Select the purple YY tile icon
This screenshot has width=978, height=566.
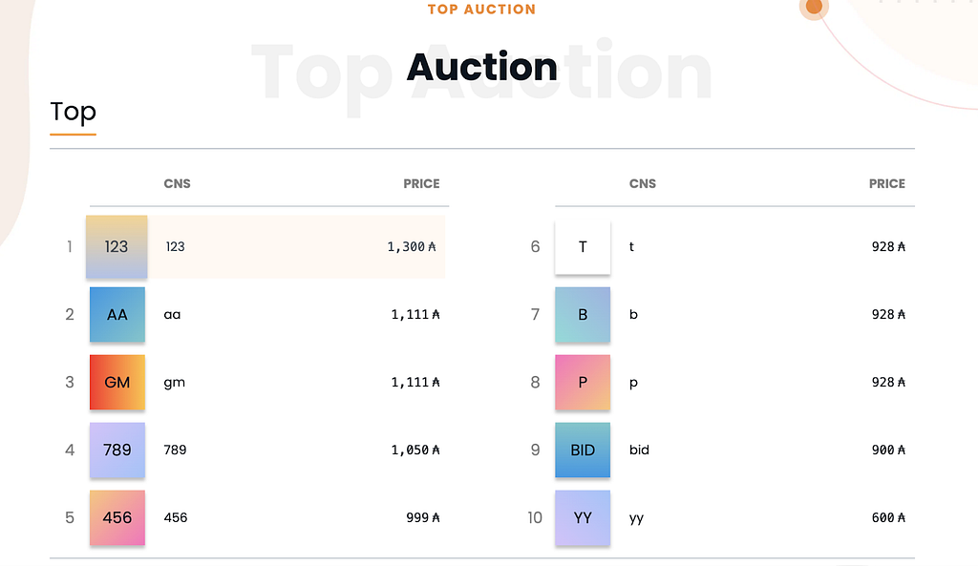pyautogui.click(x=583, y=518)
